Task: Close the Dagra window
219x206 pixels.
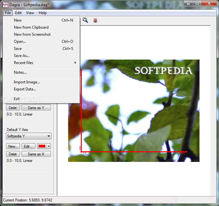Action: click(x=209, y=4)
